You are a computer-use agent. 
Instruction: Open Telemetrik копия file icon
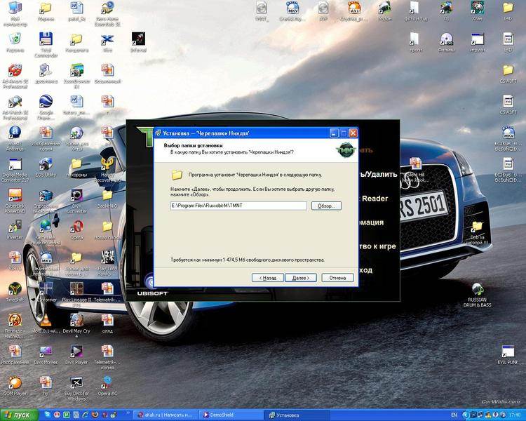(x=108, y=357)
